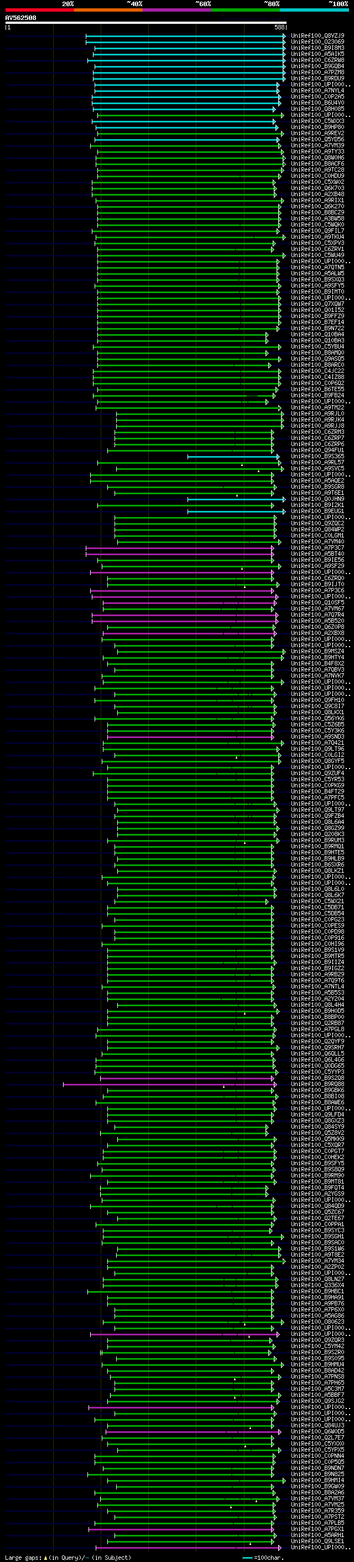Select the label UniRef100_A2XB48
Image resolution: width=354 pixels, height=1562 pixels.
pyautogui.click(x=317, y=194)
